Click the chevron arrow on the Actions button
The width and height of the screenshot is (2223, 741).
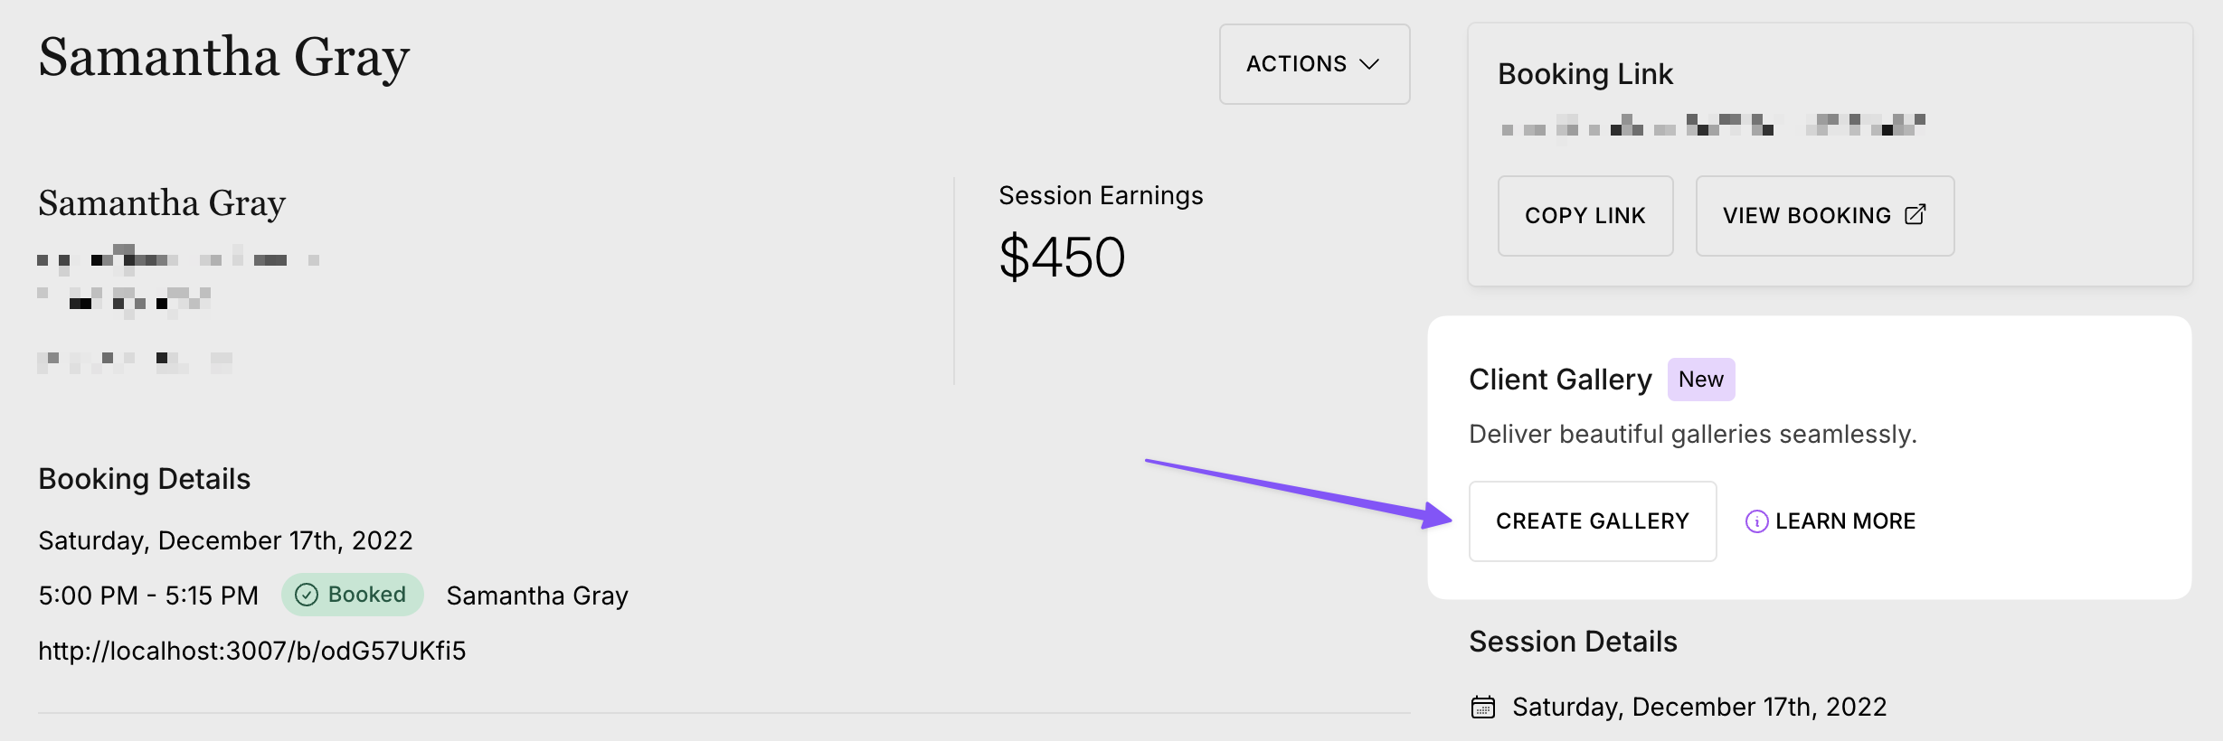(x=1368, y=64)
